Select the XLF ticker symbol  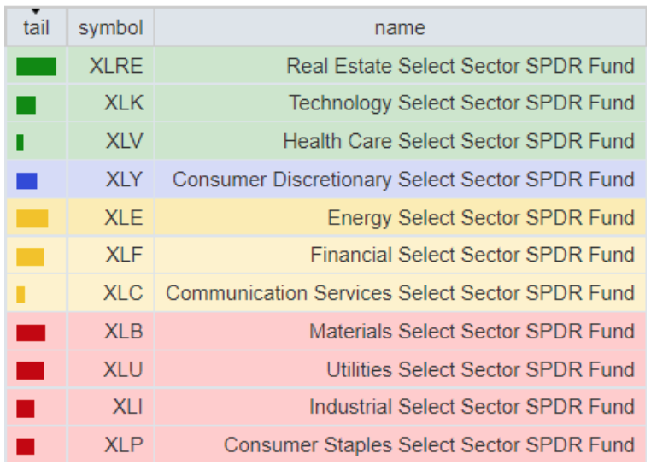124,255
